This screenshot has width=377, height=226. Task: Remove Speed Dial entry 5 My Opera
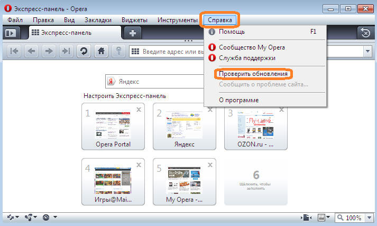210,165
